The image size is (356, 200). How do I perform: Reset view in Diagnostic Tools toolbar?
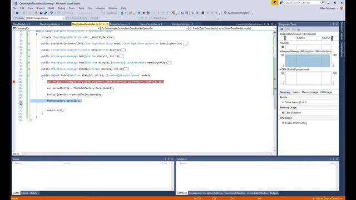coord(298,29)
